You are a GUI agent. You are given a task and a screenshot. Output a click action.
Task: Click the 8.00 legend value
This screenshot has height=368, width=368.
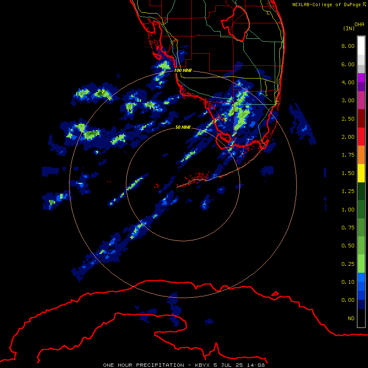[348, 46]
